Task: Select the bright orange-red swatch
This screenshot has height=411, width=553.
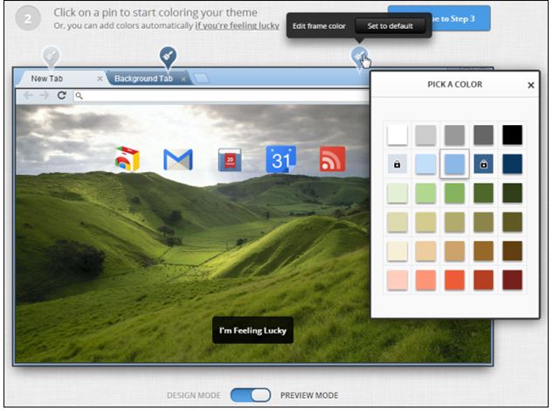Action: 454,280
